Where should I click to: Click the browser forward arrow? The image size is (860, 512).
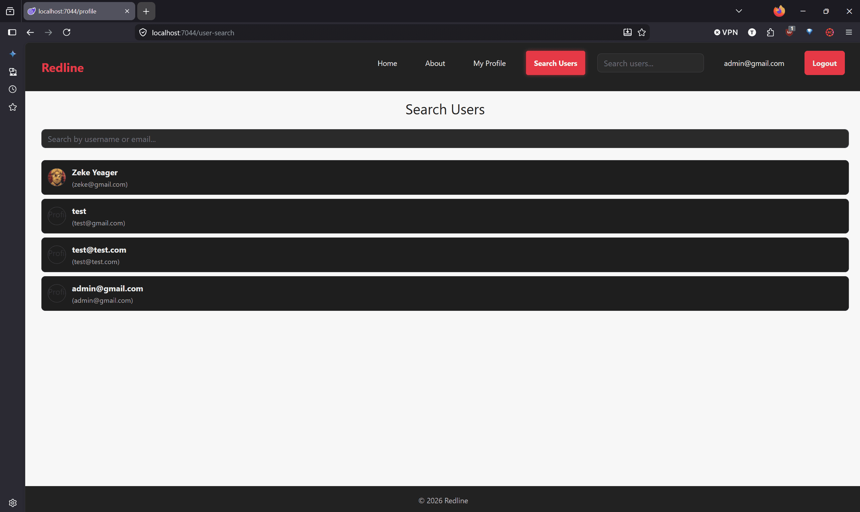(x=48, y=32)
